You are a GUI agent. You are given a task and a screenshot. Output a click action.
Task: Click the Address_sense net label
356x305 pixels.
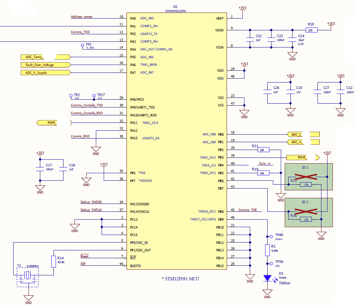coord(82,17)
